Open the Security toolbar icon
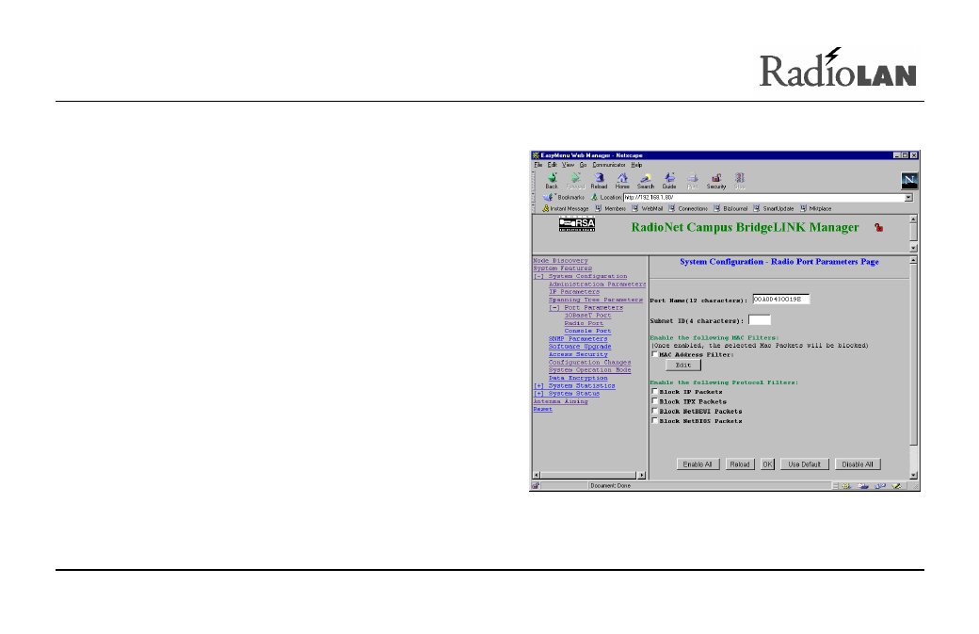Viewport: 979px width, 634px height. click(x=716, y=181)
